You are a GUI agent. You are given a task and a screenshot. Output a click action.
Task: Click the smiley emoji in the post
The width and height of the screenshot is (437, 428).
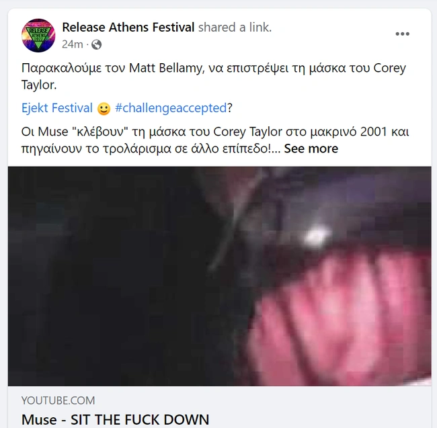(104, 108)
